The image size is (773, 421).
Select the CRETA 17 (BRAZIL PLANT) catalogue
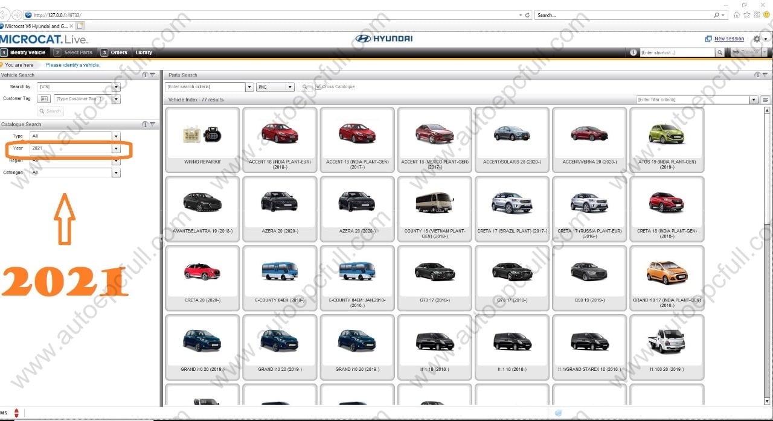(512, 209)
